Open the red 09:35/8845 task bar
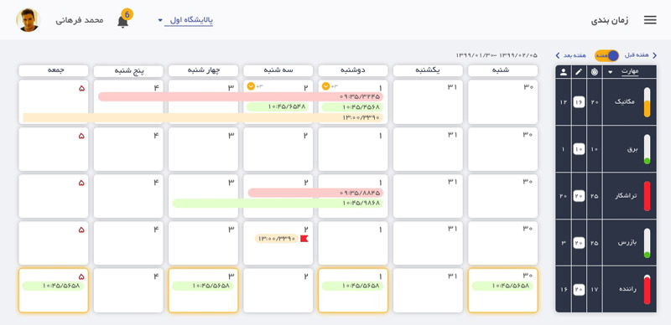671x325 pixels. (x=316, y=193)
